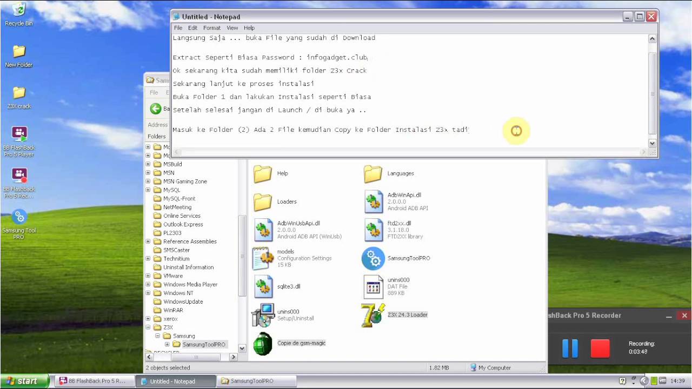692x389 pixels.
Task: Click the My Computer status bar entry
Action: tap(490, 368)
